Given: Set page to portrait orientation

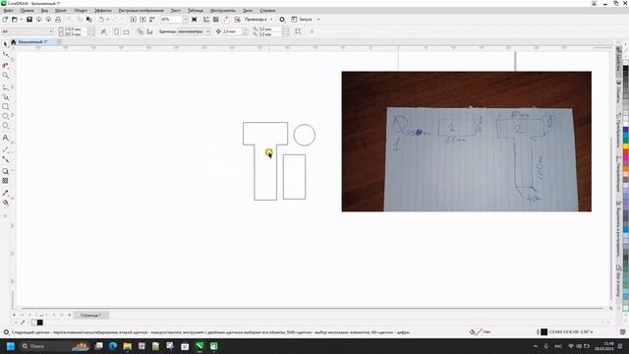Looking at the screenshot, I should [116, 31].
